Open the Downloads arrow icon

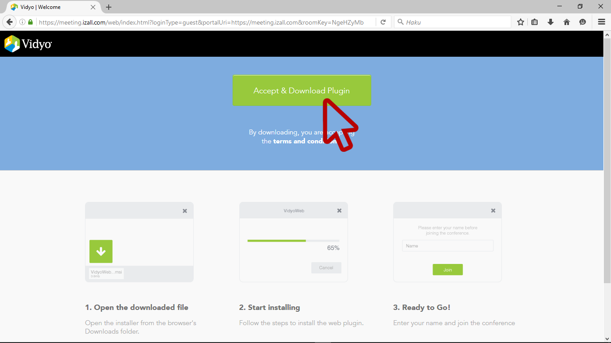click(551, 22)
